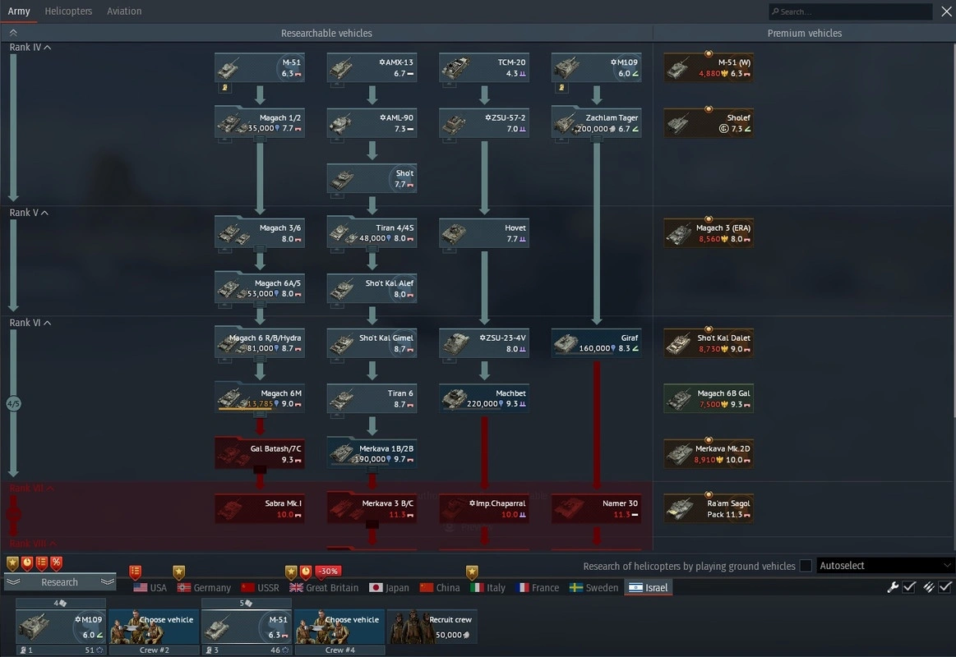Collapse the Rank IV section
The image size is (956, 657).
[x=47, y=48]
